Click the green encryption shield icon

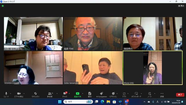(x=3, y=6)
